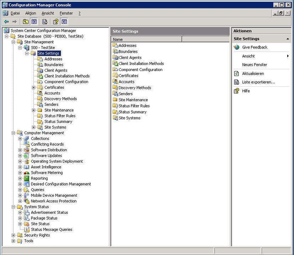
Task: Click the Give Feedback globe icon
Action: (x=237, y=47)
